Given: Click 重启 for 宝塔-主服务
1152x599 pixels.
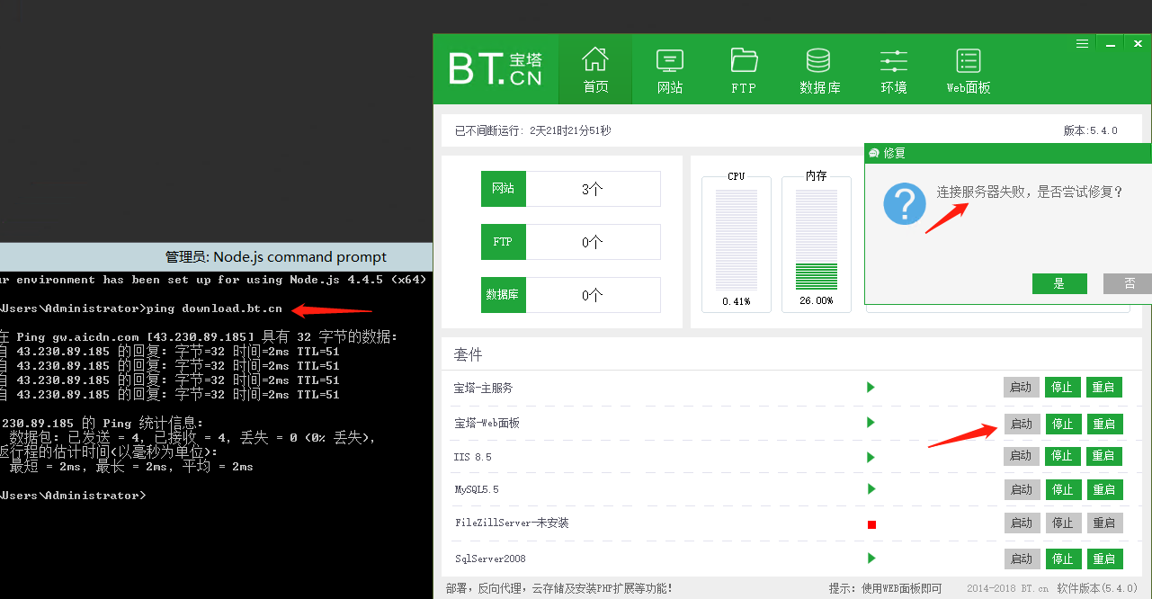Looking at the screenshot, I should (x=1104, y=388).
